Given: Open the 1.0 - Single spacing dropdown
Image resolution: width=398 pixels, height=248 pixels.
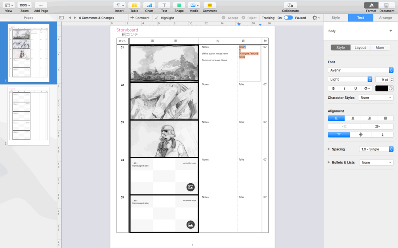Looking at the screenshot, I should pyautogui.click(x=376, y=149).
